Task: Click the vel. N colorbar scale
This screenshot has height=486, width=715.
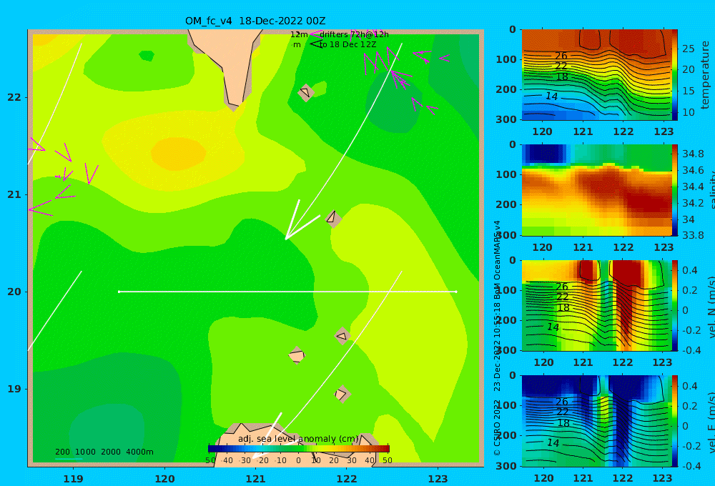Action: tap(674, 305)
